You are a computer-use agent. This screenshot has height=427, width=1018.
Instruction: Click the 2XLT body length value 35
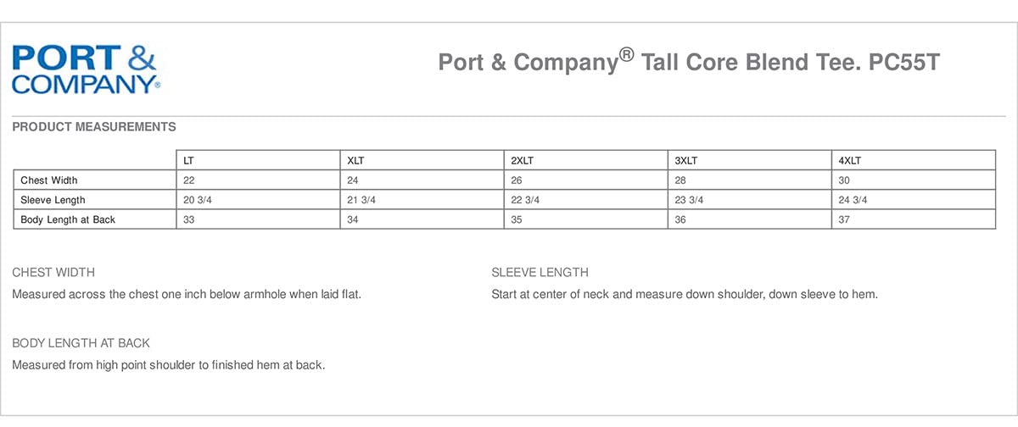517,219
